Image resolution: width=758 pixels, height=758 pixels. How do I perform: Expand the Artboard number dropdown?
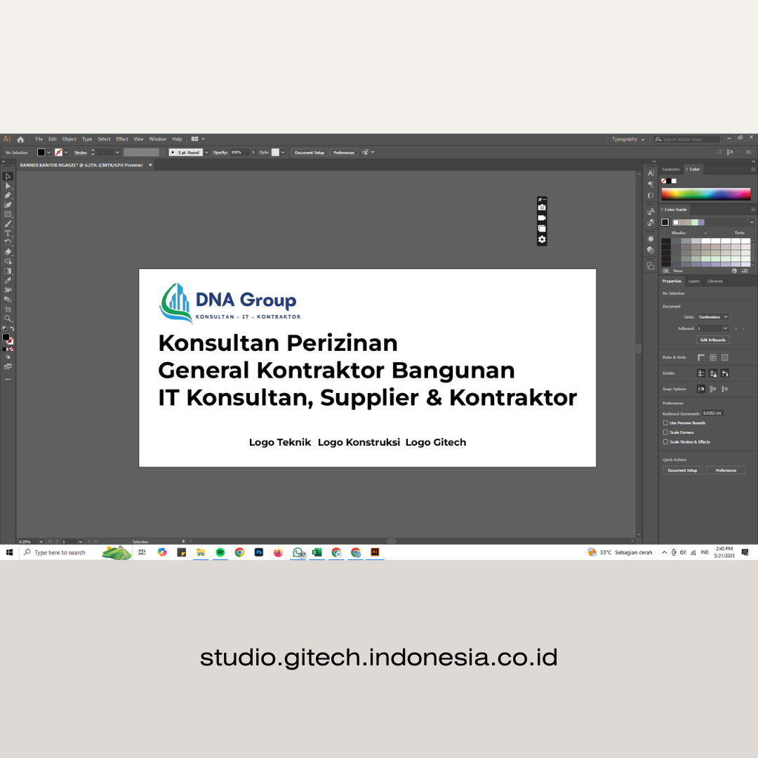coord(725,328)
